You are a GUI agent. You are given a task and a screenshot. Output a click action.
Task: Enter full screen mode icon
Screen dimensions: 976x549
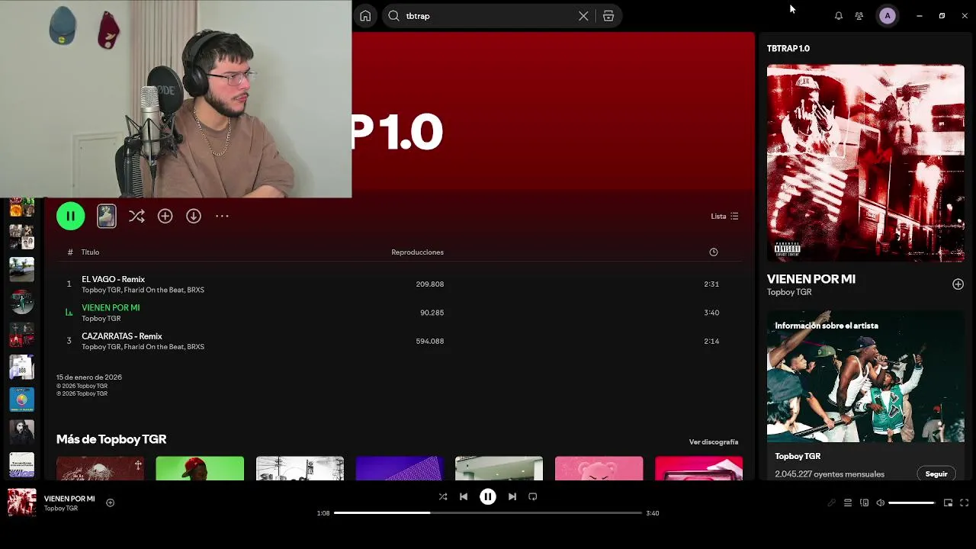pyautogui.click(x=965, y=503)
